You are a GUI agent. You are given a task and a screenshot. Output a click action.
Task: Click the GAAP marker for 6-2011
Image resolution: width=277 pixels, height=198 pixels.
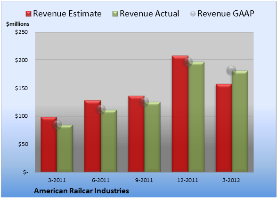101,109
